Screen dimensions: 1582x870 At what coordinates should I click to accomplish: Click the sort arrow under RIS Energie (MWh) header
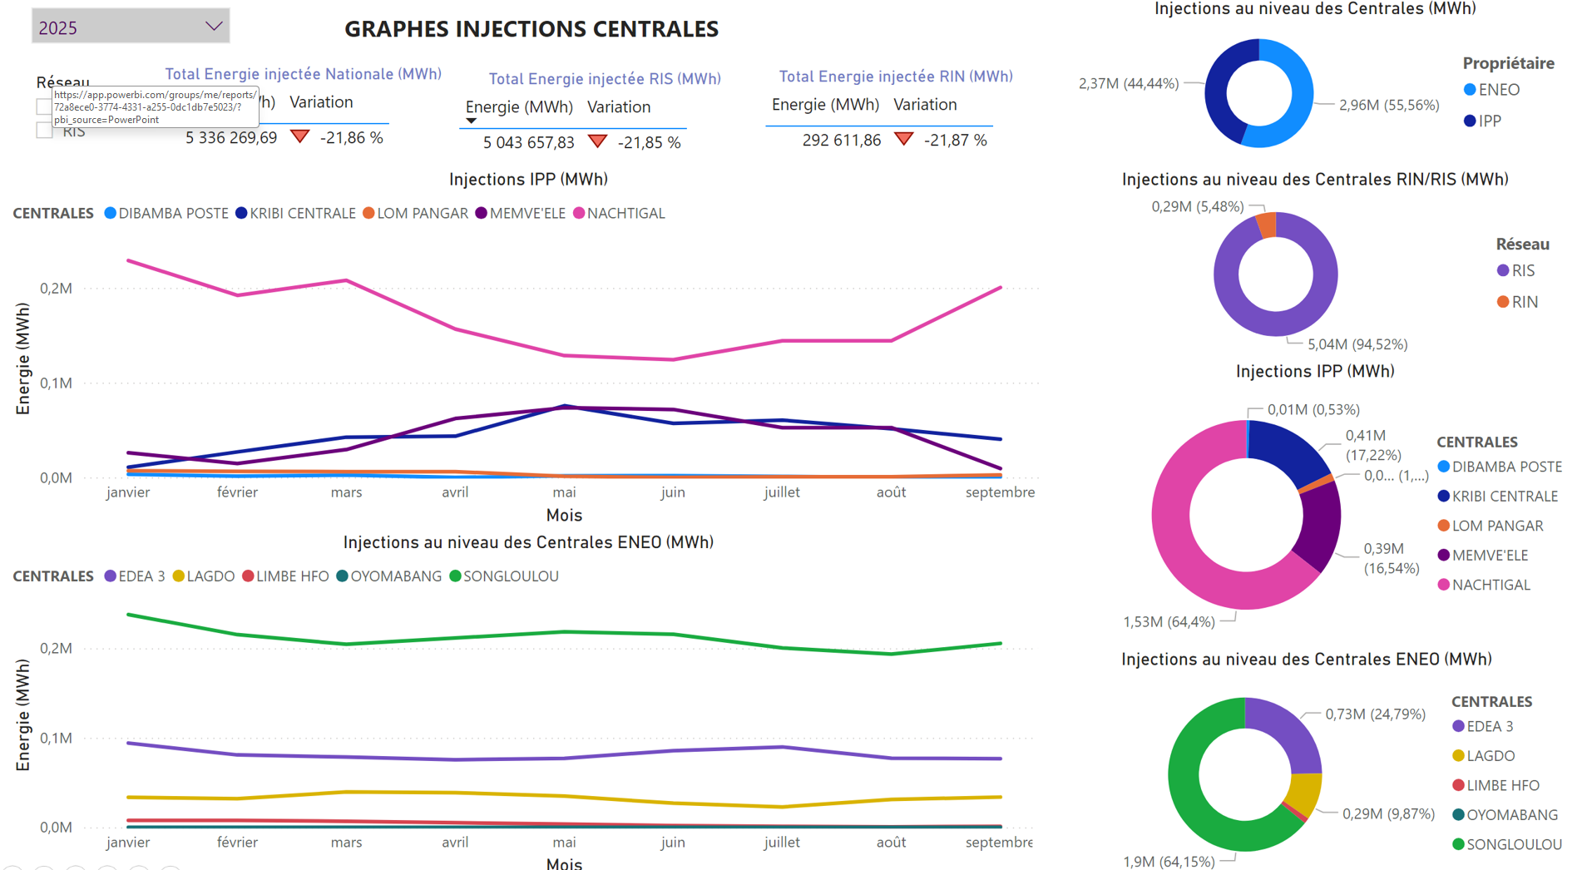(x=472, y=121)
